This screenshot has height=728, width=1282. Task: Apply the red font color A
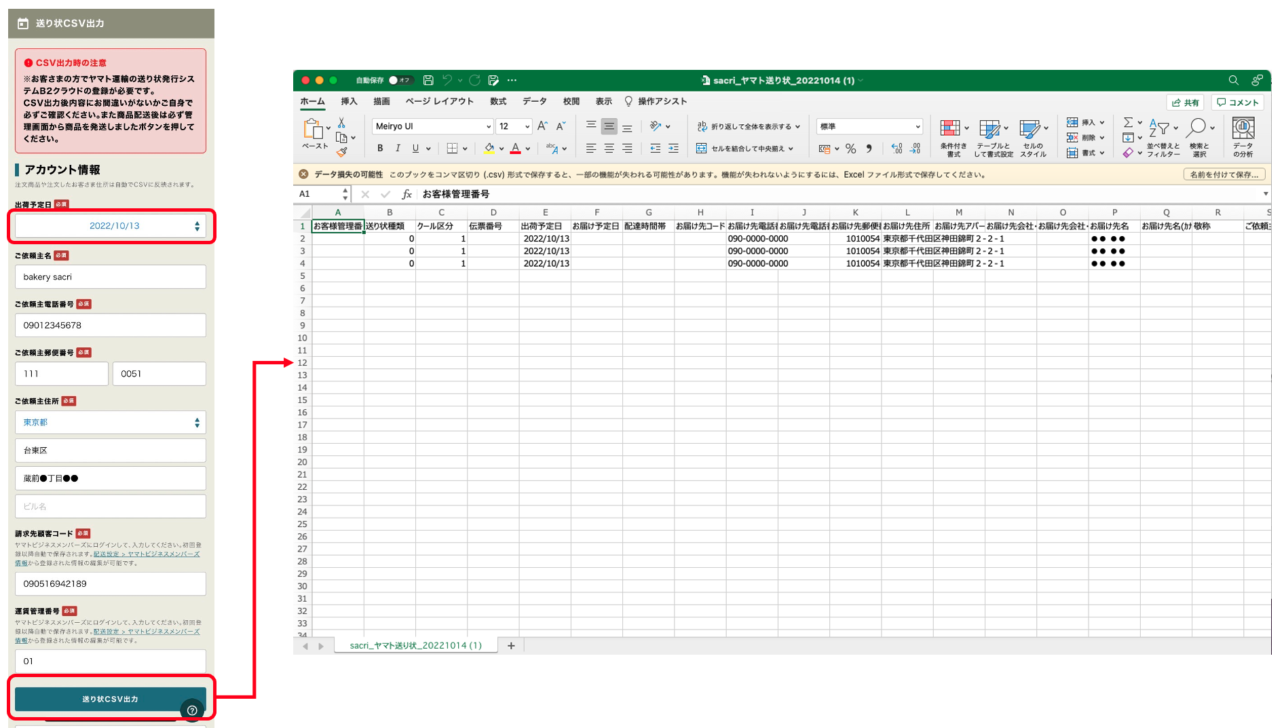click(x=516, y=148)
